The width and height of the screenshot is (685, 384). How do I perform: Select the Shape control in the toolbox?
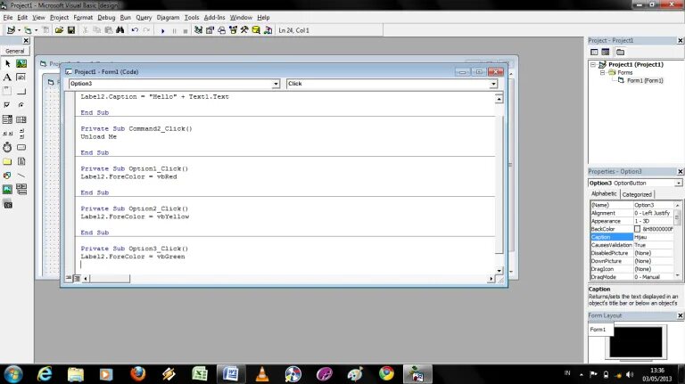[x=7, y=175]
